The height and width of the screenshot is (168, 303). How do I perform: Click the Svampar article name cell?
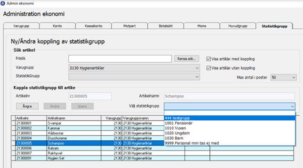[x=74, y=123]
